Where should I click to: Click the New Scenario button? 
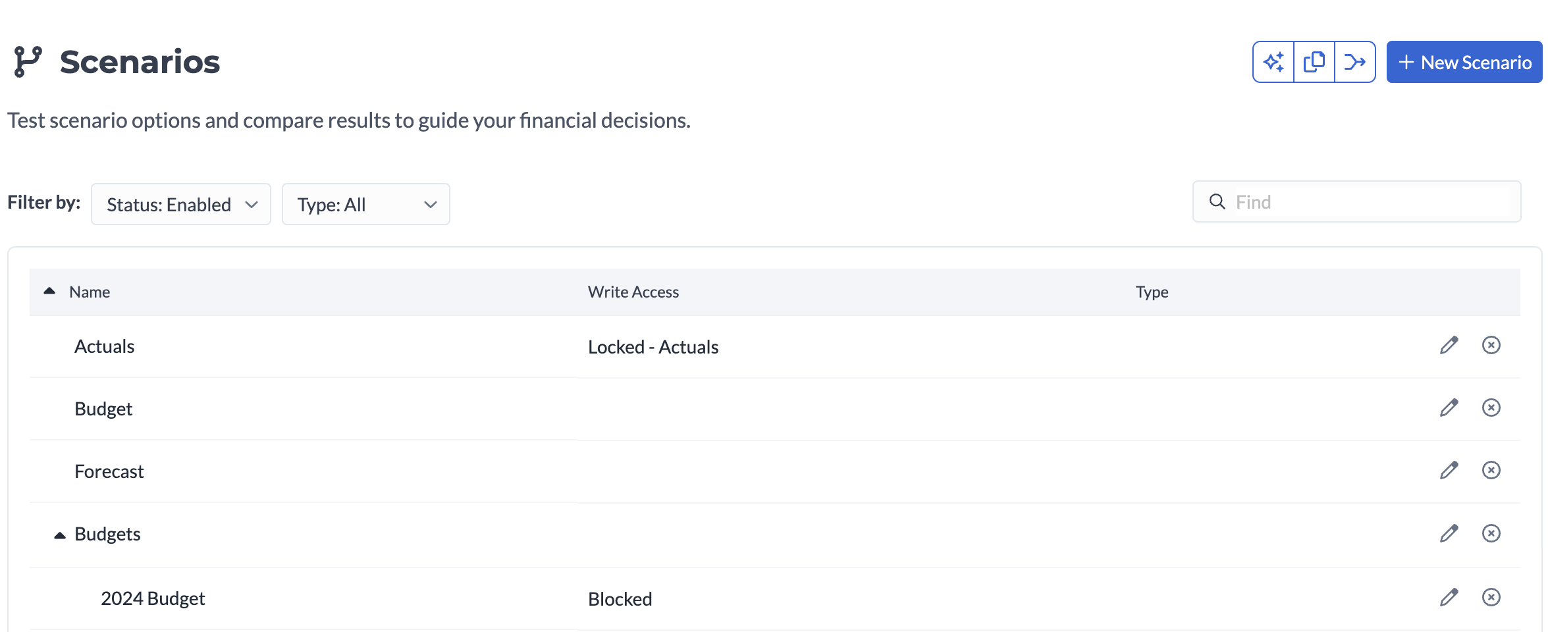[x=1464, y=62]
